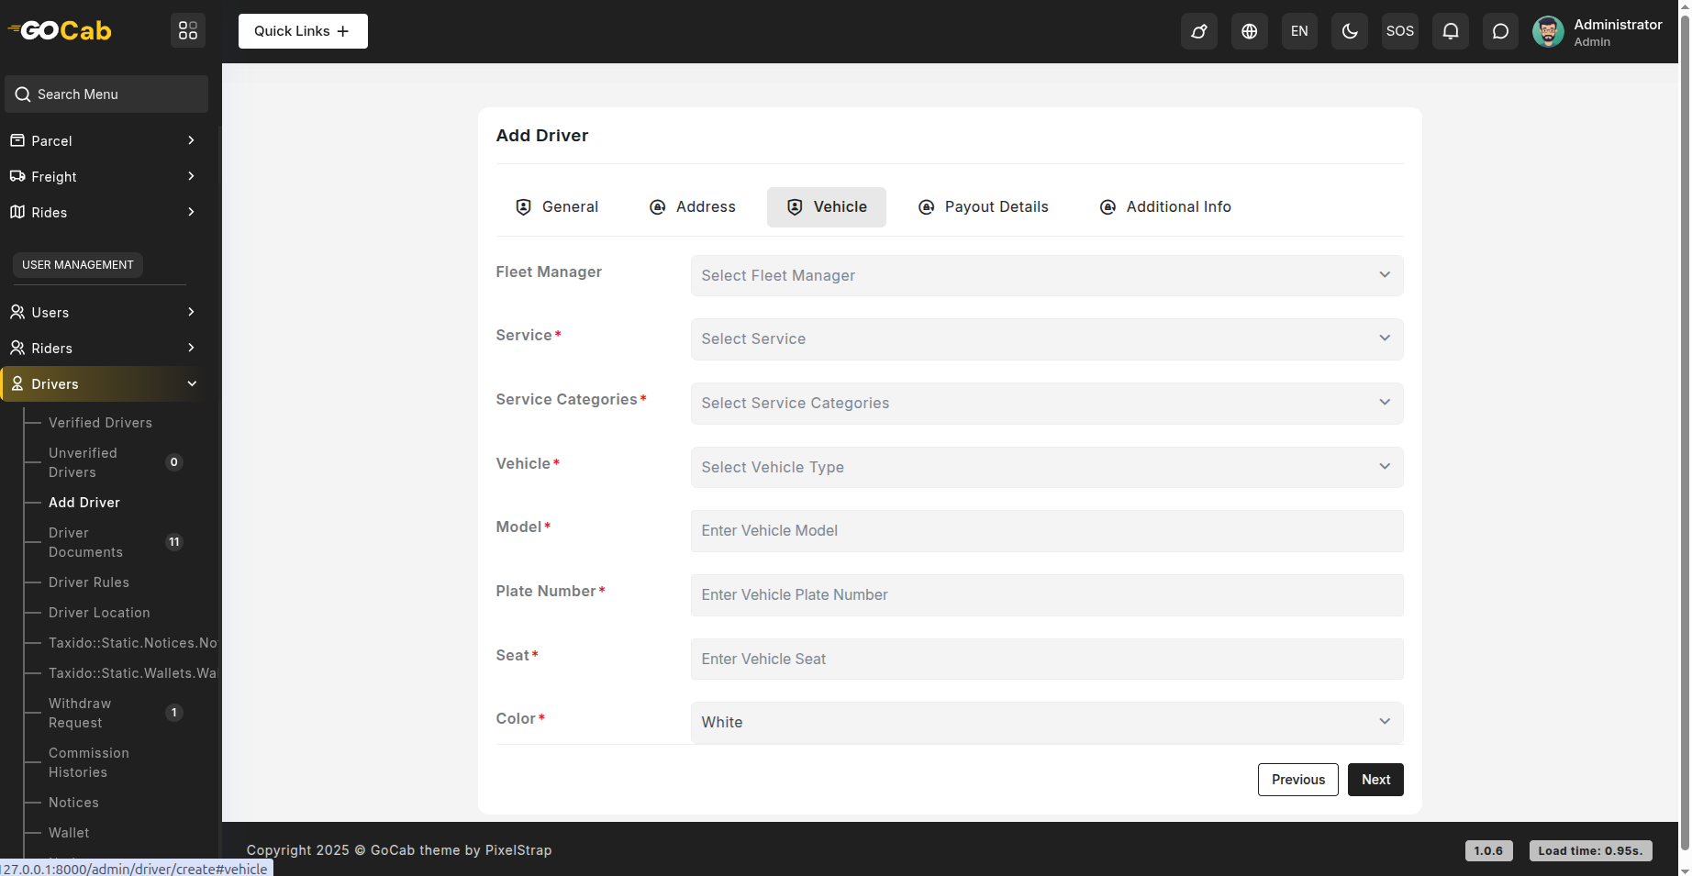Open the chat messages icon
Screen dimensions: 1692x876
click(1499, 31)
